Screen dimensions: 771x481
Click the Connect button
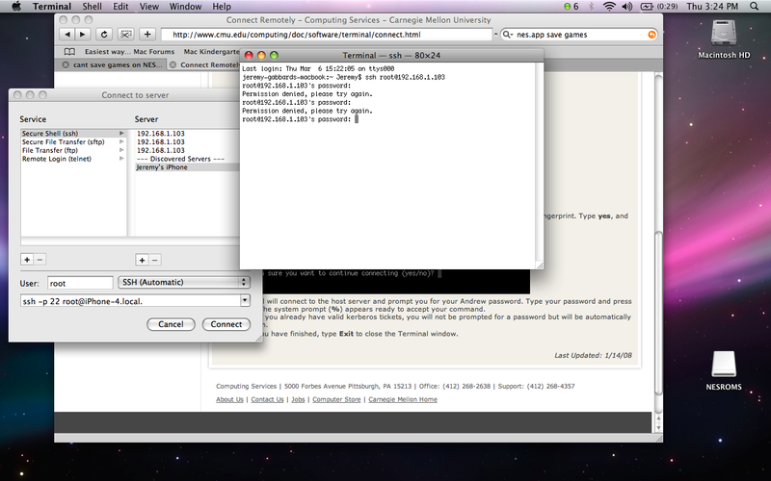point(226,324)
